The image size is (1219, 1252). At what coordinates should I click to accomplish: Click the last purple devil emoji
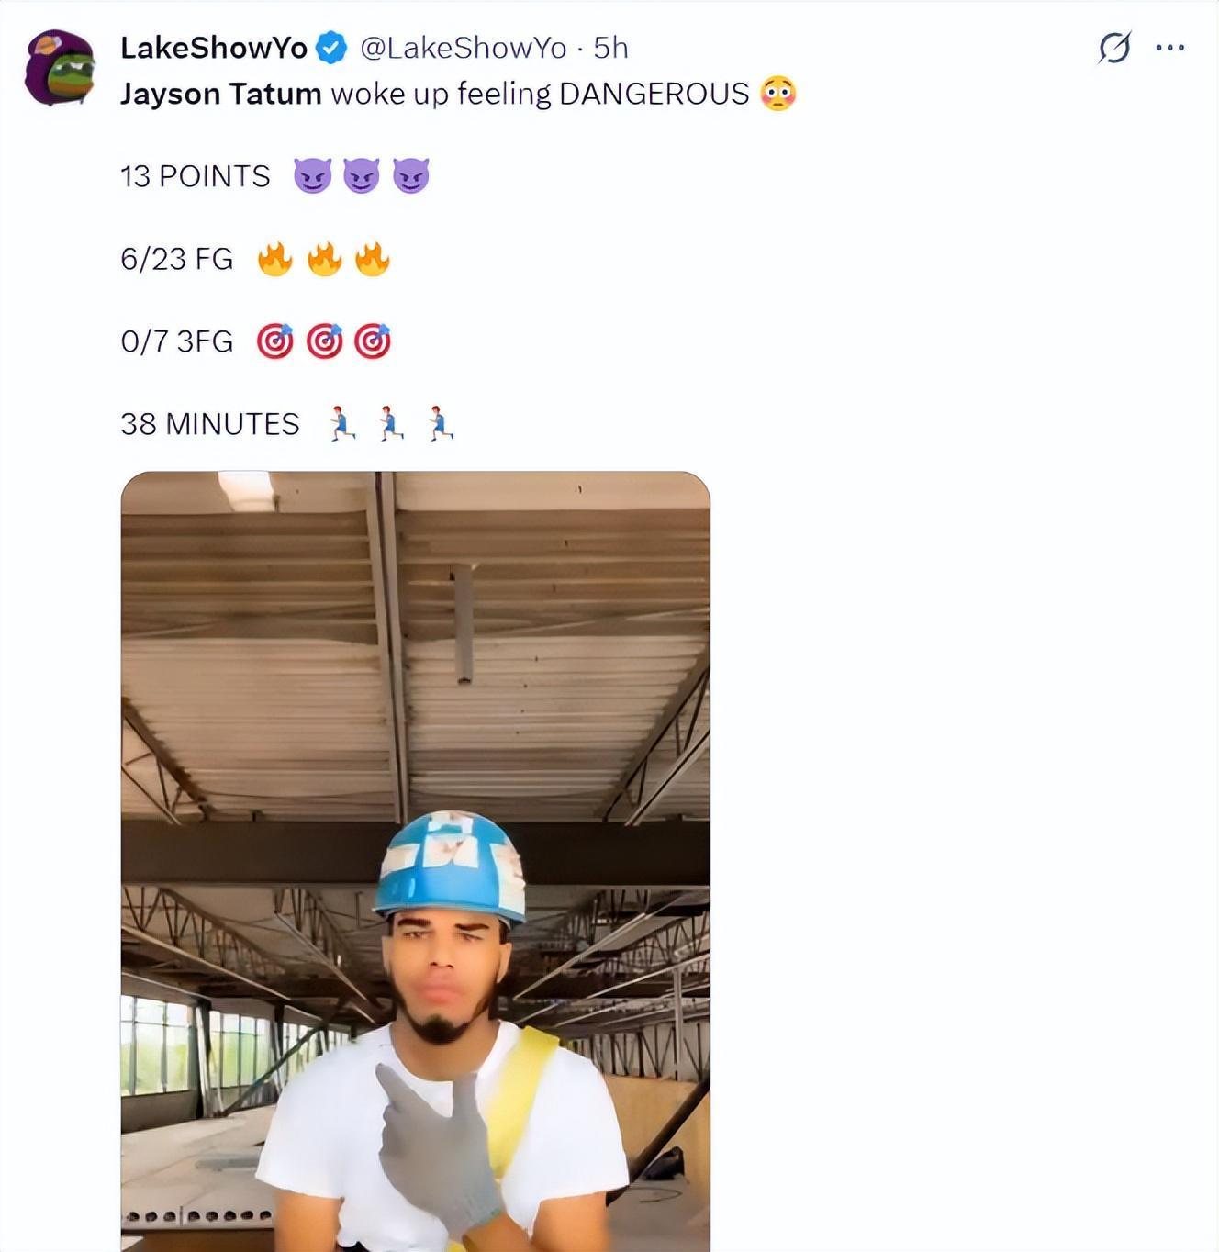(x=410, y=175)
